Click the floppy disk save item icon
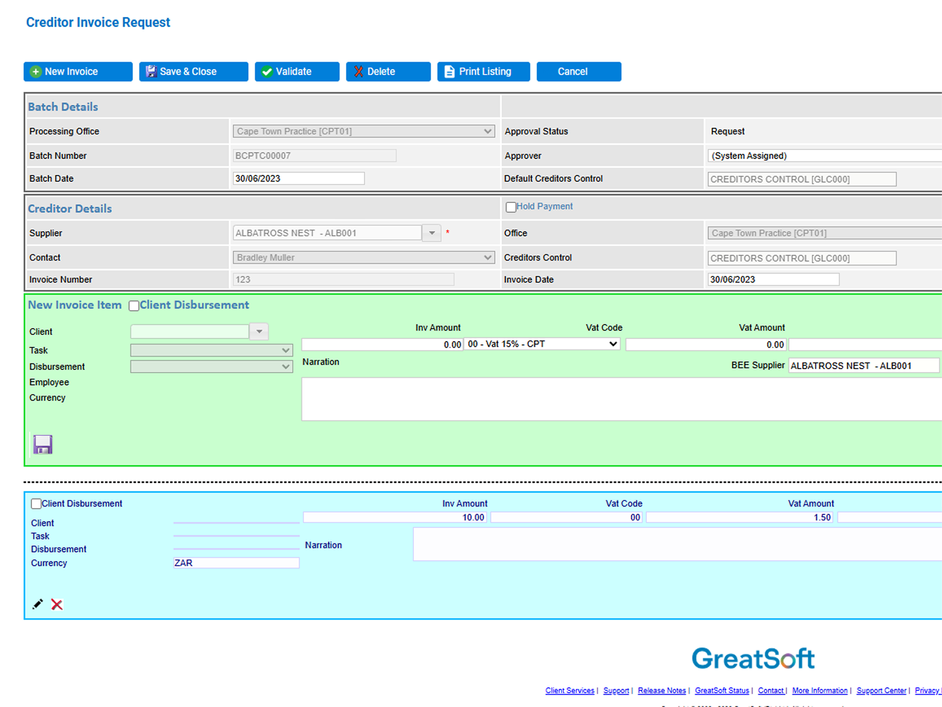The width and height of the screenshot is (942, 707). [43, 444]
